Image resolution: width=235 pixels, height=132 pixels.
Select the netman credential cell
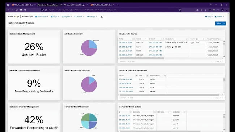coord(176,116)
